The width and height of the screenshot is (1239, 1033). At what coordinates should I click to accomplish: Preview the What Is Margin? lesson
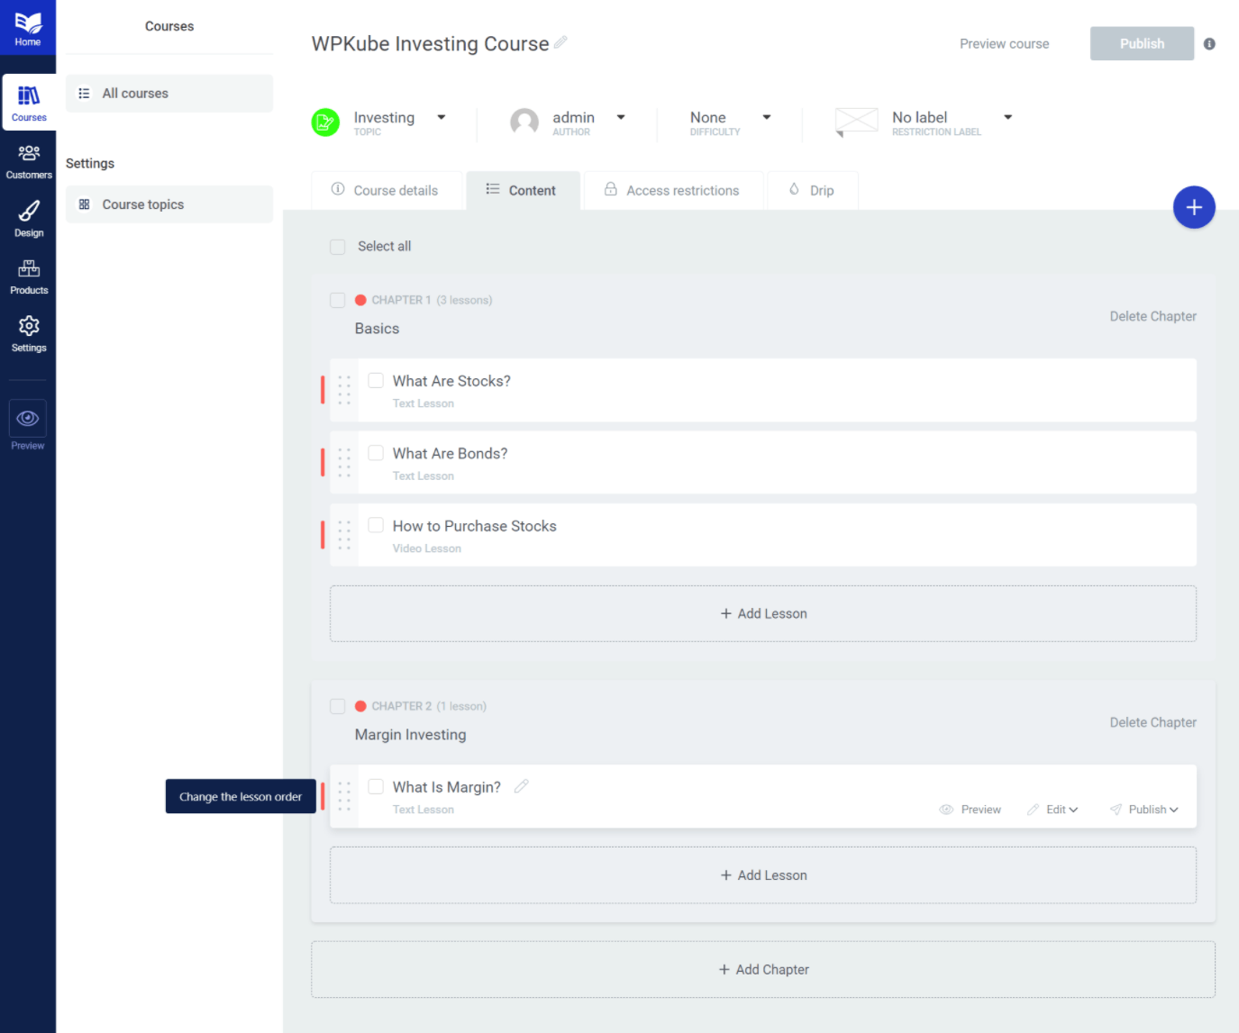(x=970, y=810)
